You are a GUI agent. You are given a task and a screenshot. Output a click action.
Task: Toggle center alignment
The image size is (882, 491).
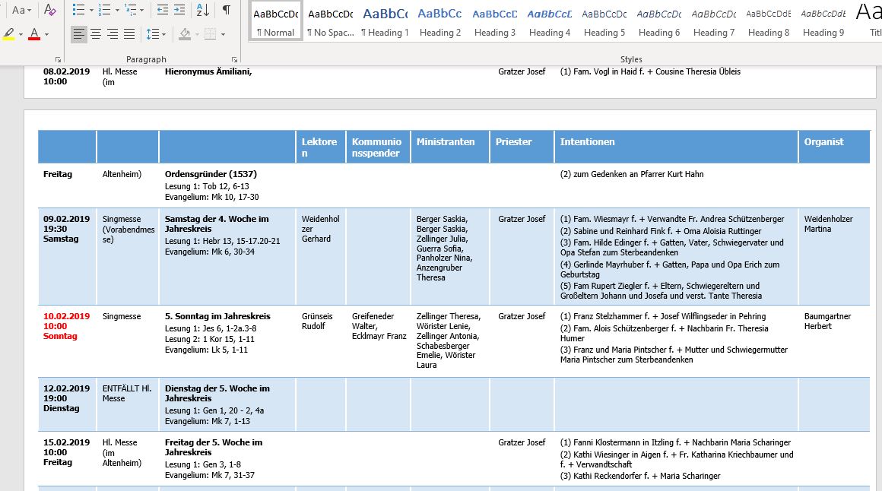(96, 34)
